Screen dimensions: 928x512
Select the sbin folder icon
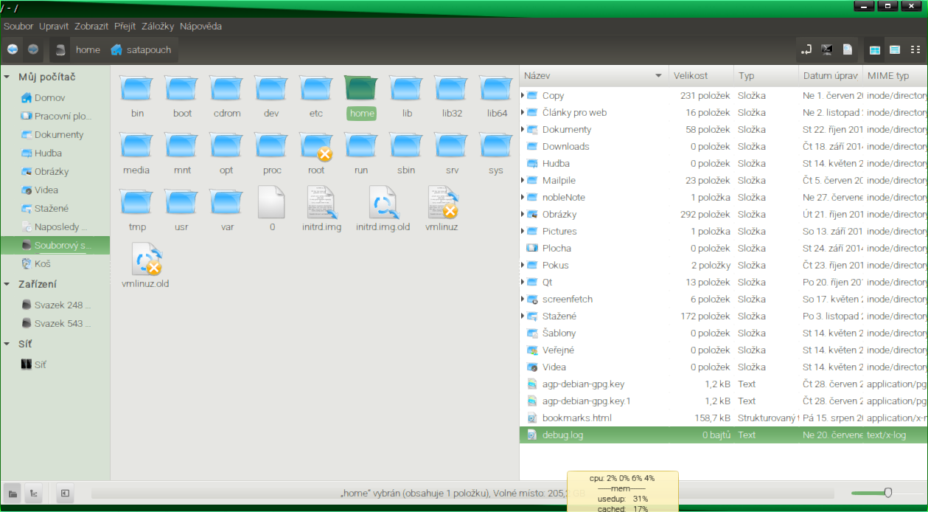click(406, 145)
